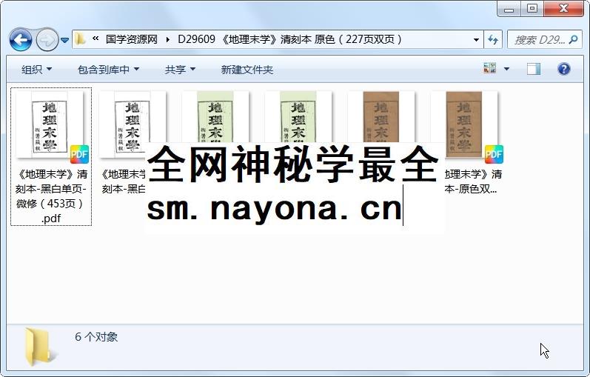Click 新建文件夹 button

(x=247, y=70)
